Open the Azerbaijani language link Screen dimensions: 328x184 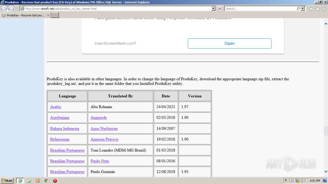point(60,118)
